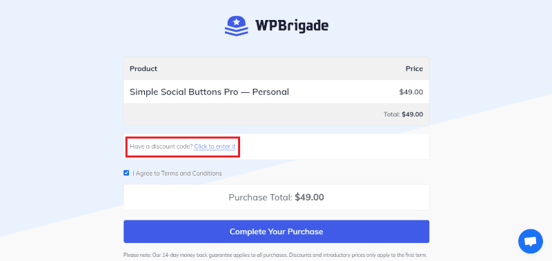Screen dimensions: 552x261
Task: Select the Price column header
Action: tap(415, 68)
